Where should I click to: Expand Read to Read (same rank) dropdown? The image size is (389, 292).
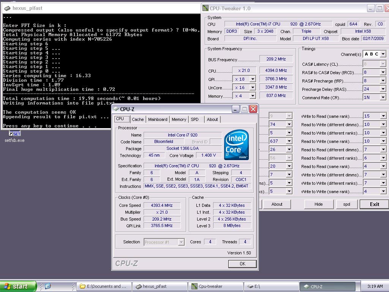tap(384, 167)
